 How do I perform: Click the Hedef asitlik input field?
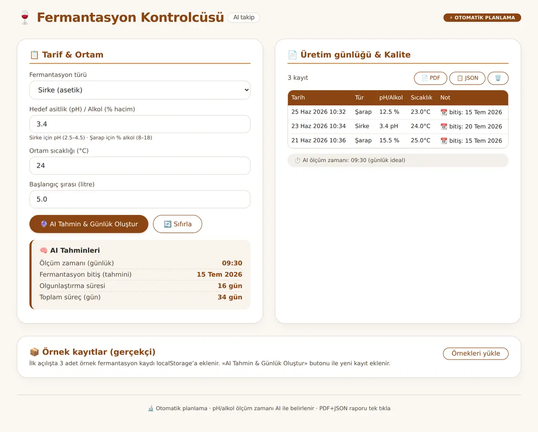point(140,124)
